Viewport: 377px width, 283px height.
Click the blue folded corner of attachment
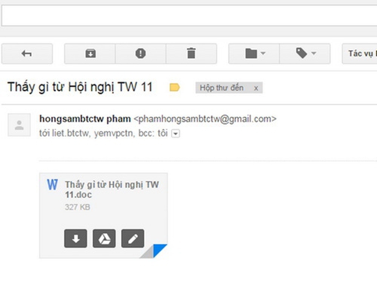pos(159,251)
